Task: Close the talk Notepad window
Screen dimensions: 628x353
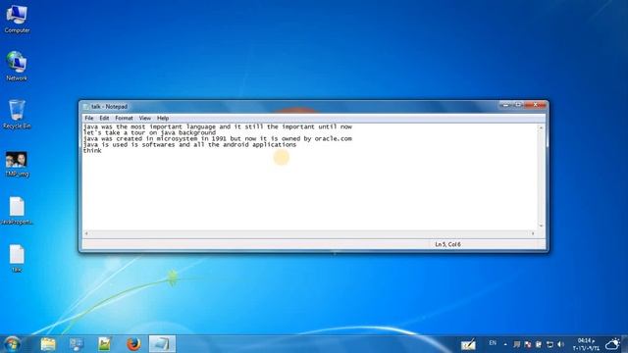Action: [536, 105]
